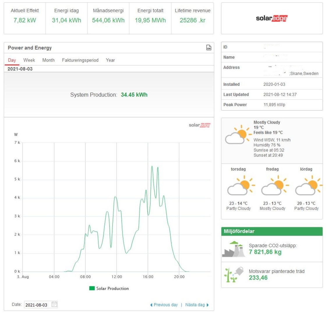The width and height of the screenshot is (327, 314).
Task: Open the calendar date picker icon
Action: 54,304
